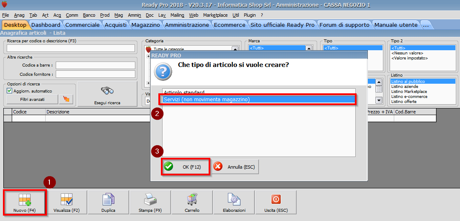Select <Valore impostato> in Tipo 2

click(x=410, y=58)
